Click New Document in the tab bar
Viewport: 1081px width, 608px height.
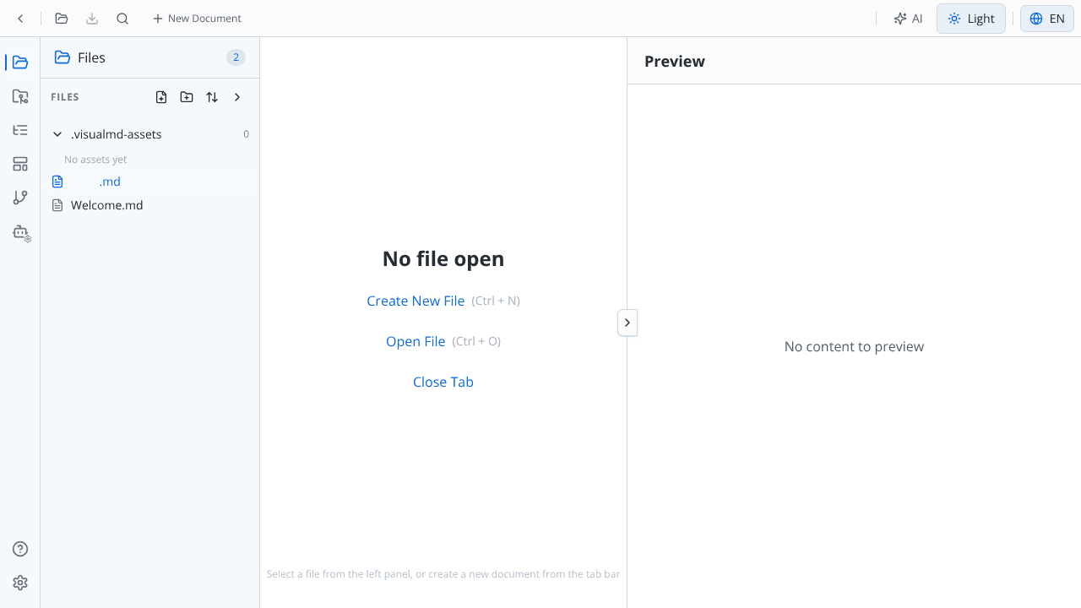click(x=197, y=19)
